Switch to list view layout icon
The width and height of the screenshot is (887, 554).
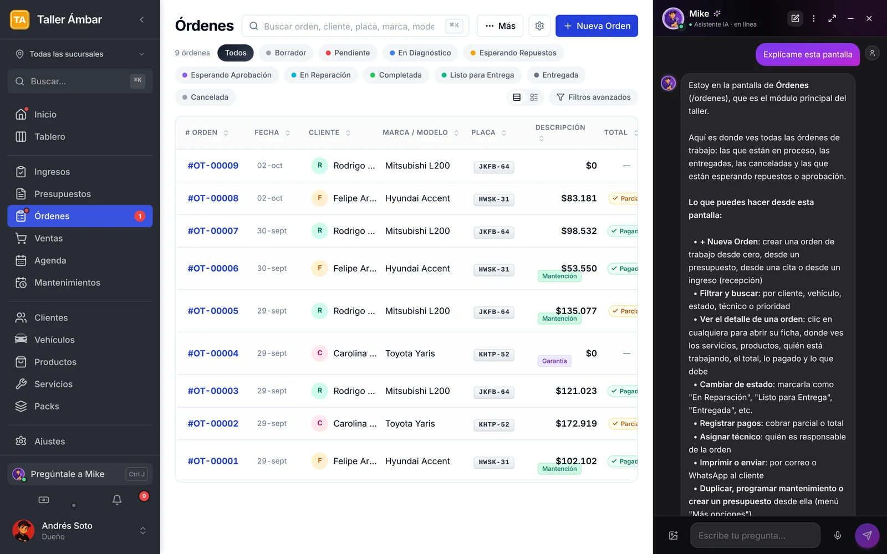point(517,98)
